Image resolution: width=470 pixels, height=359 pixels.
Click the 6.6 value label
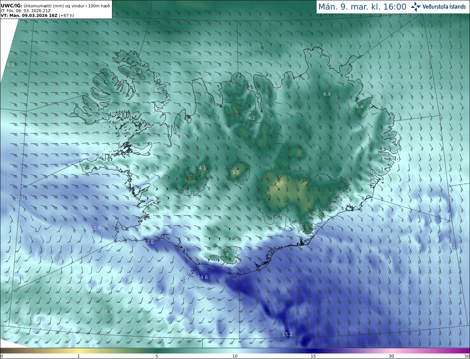(11, 65)
